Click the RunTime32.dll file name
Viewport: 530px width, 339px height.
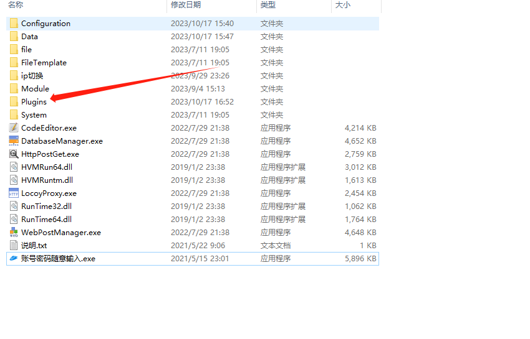[46, 206]
